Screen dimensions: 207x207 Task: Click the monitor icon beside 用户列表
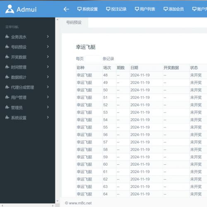click(x=137, y=9)
